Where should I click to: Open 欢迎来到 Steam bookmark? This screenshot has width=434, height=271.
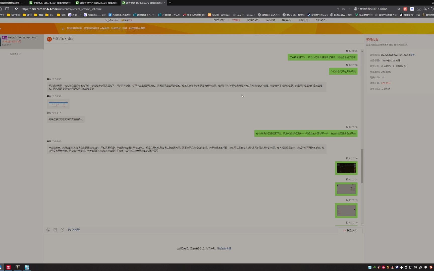317,15
